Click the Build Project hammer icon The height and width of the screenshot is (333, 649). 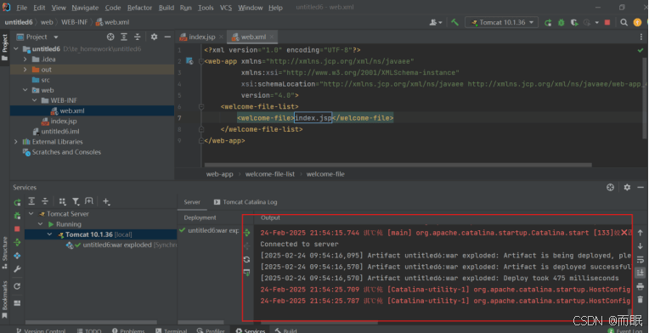[454, 22]
